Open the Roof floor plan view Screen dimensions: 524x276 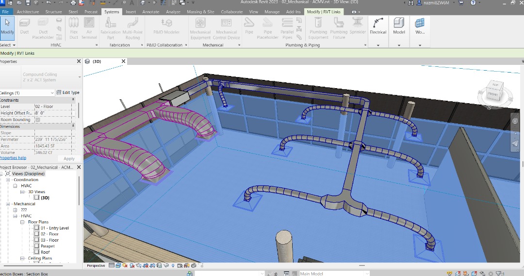click(x=45, y=252)
